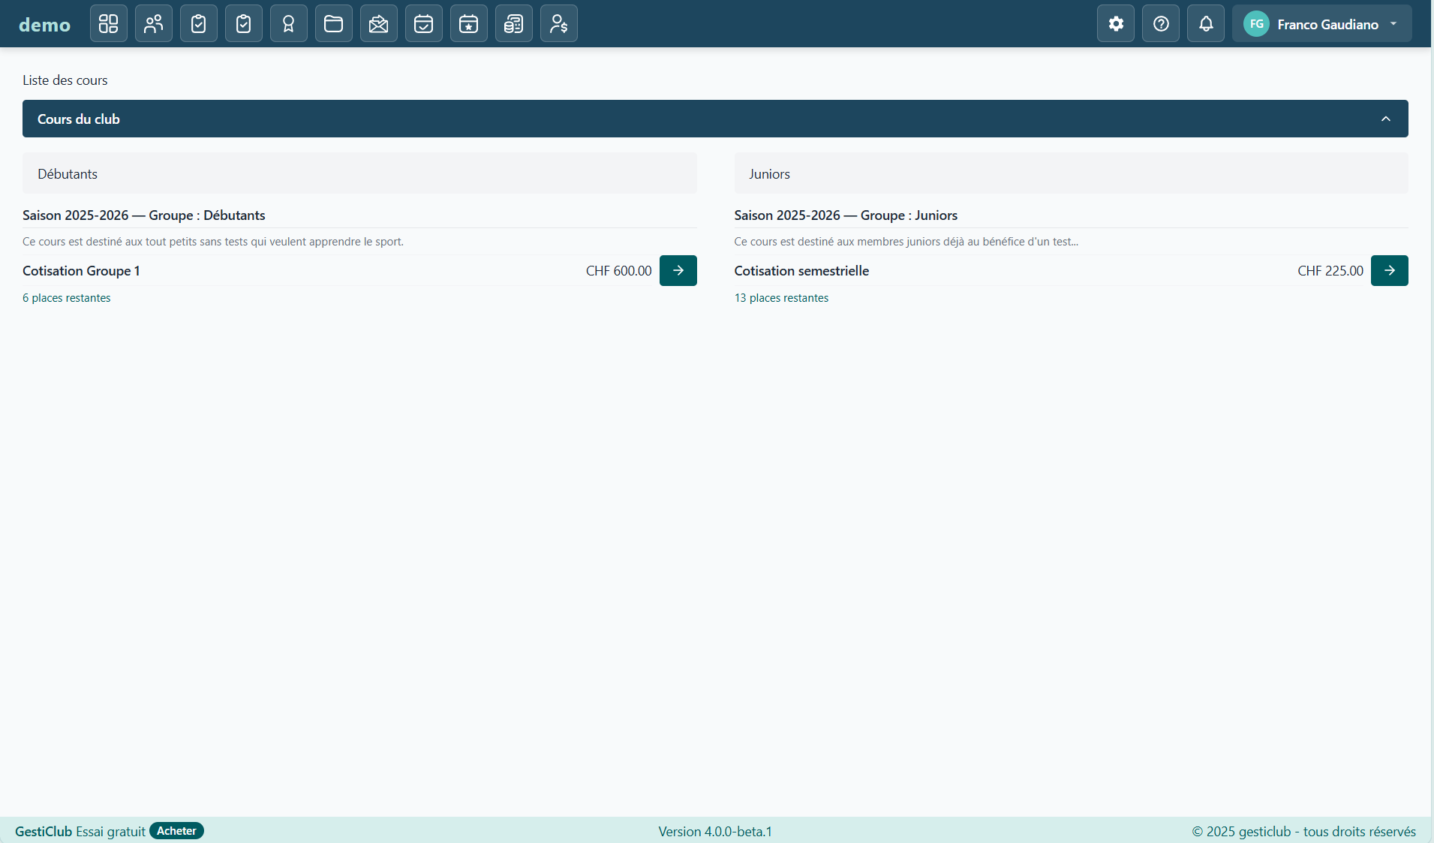The height and width of the screenshot is (843, 1434).
Task: Click the copyright gesticlub footer text
Action: pyautogui.click(x=1304, y=832)
